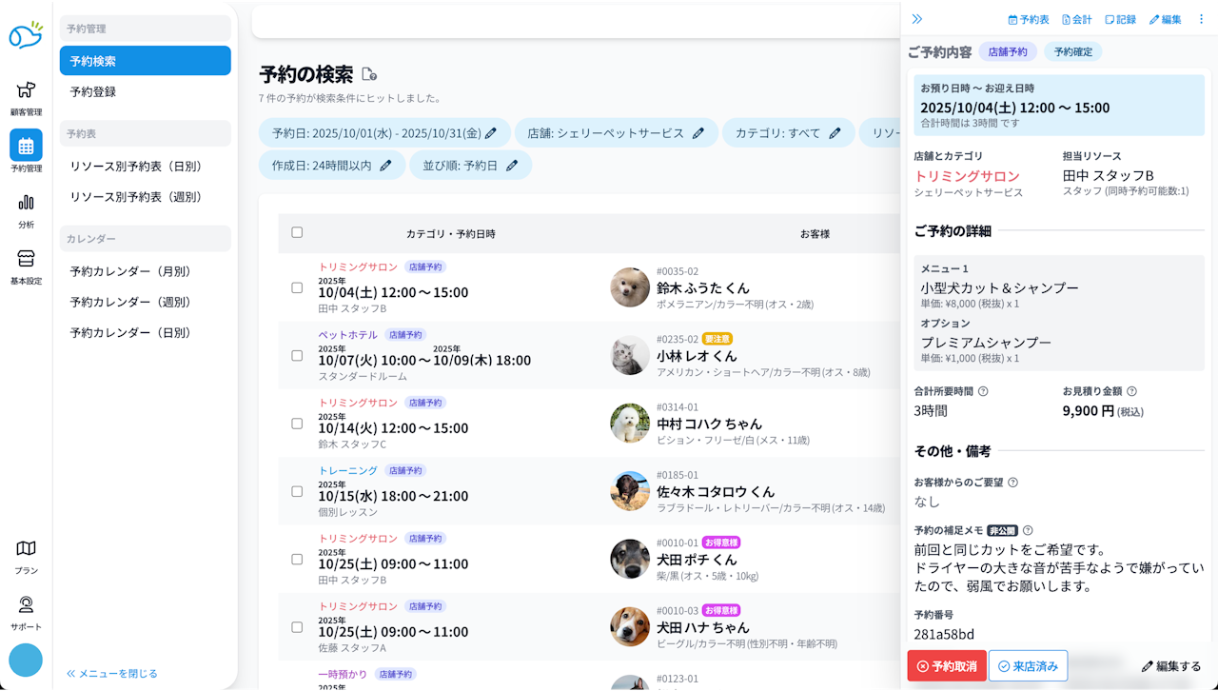The width and height of the screenshot is (1218, 691).
Task: Toggle the select-all checkbox in table header
Action: click(x=297, y=232)
